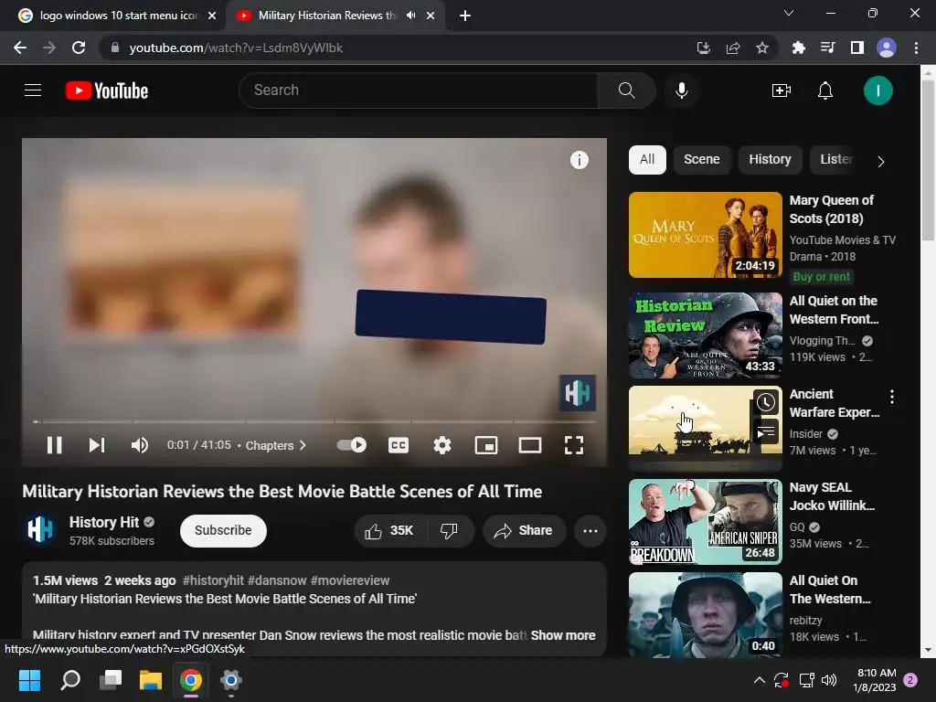Toggle Chrome side panel
936x702 pixels.
[857, 48]
